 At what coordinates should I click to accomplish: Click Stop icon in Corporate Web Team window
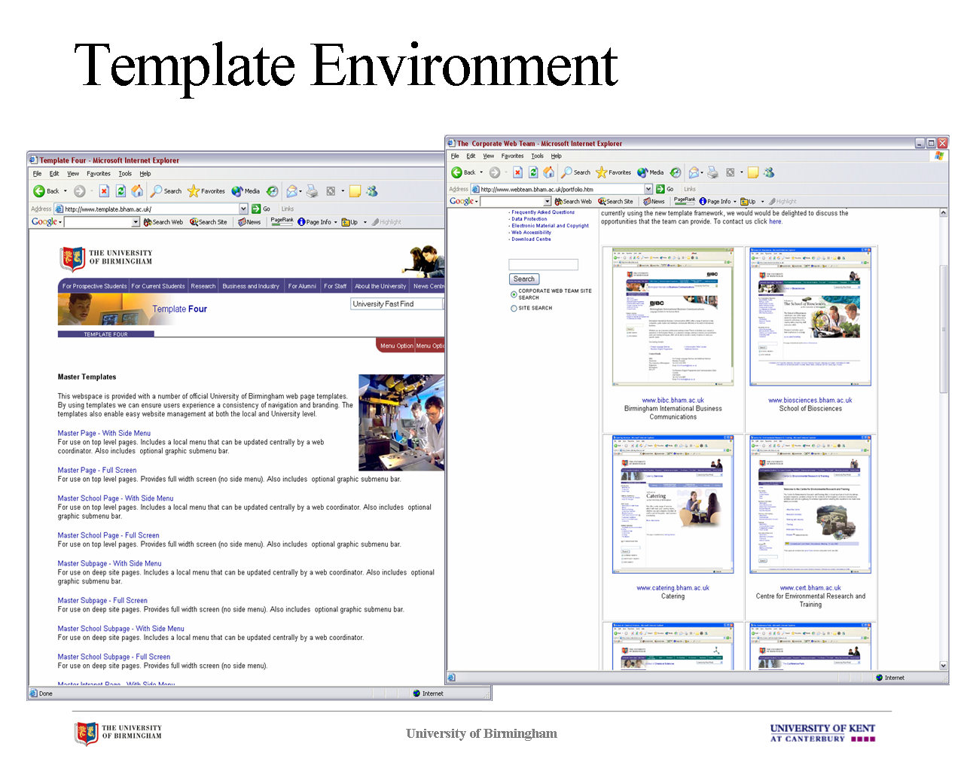[517, 172]
